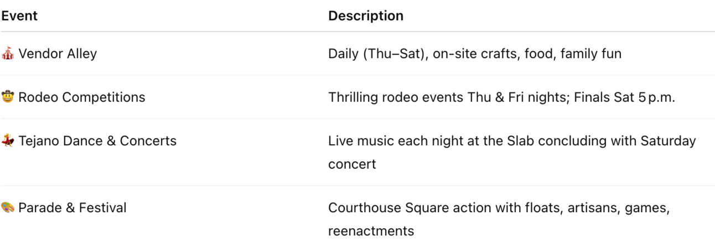Click the Courthouse Square action description

(x=499, y=219)
